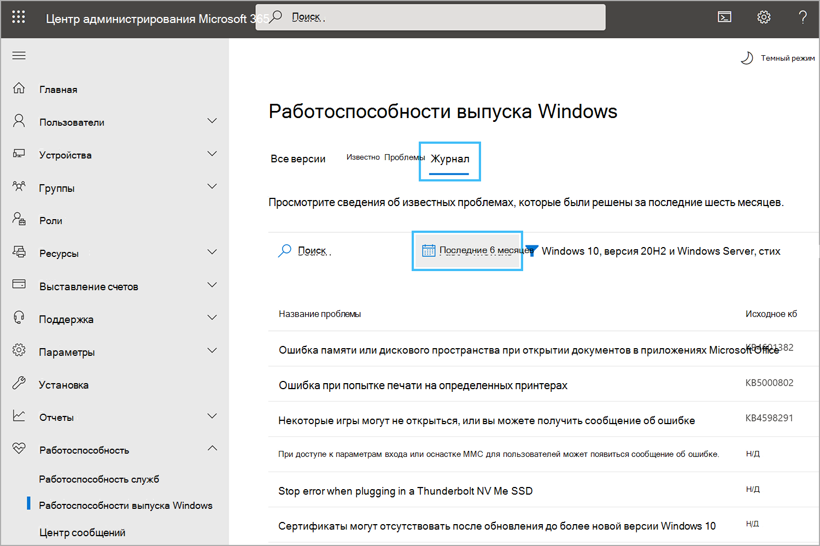This screenshot has width=820, height=546.
Task: Open the printer error issue row
Action: click(423, 385)
